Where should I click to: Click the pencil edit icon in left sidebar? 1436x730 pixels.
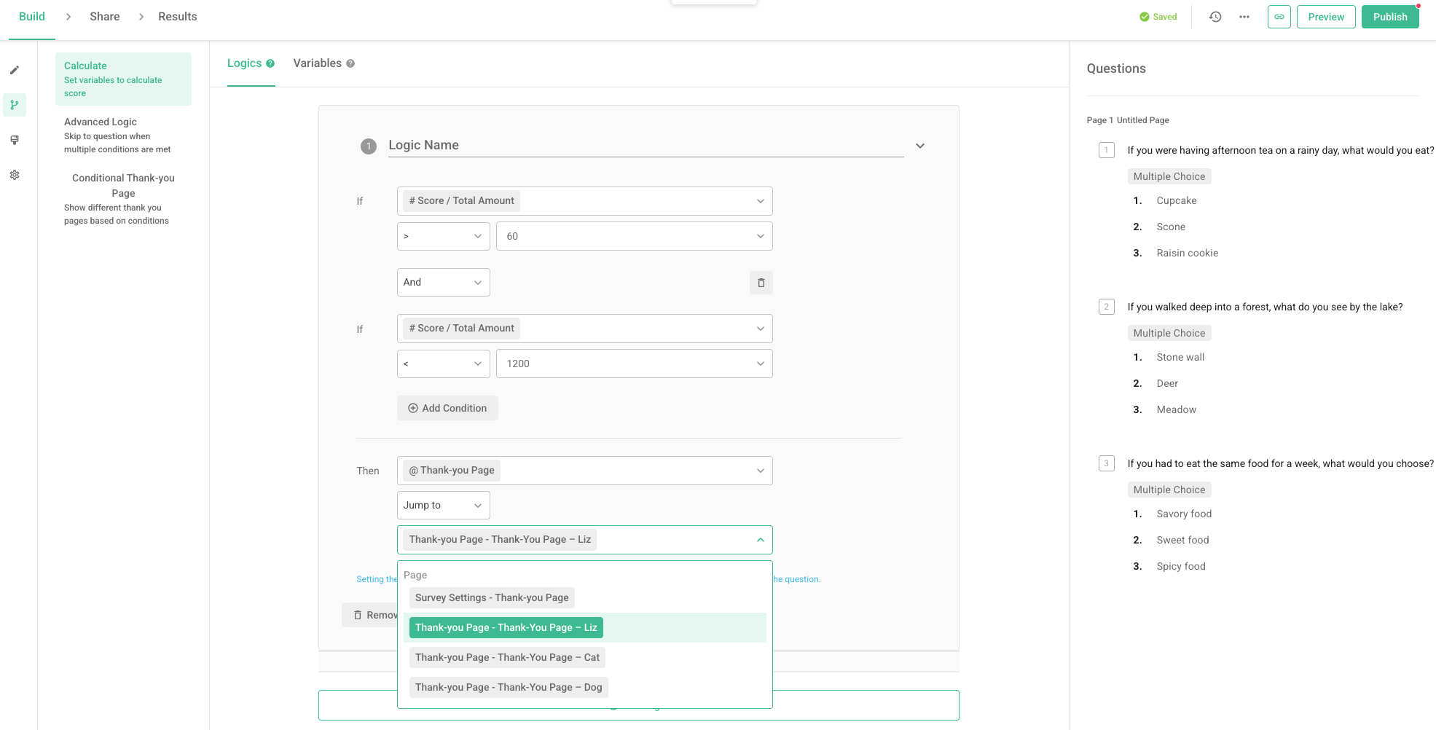click(15, 71)
